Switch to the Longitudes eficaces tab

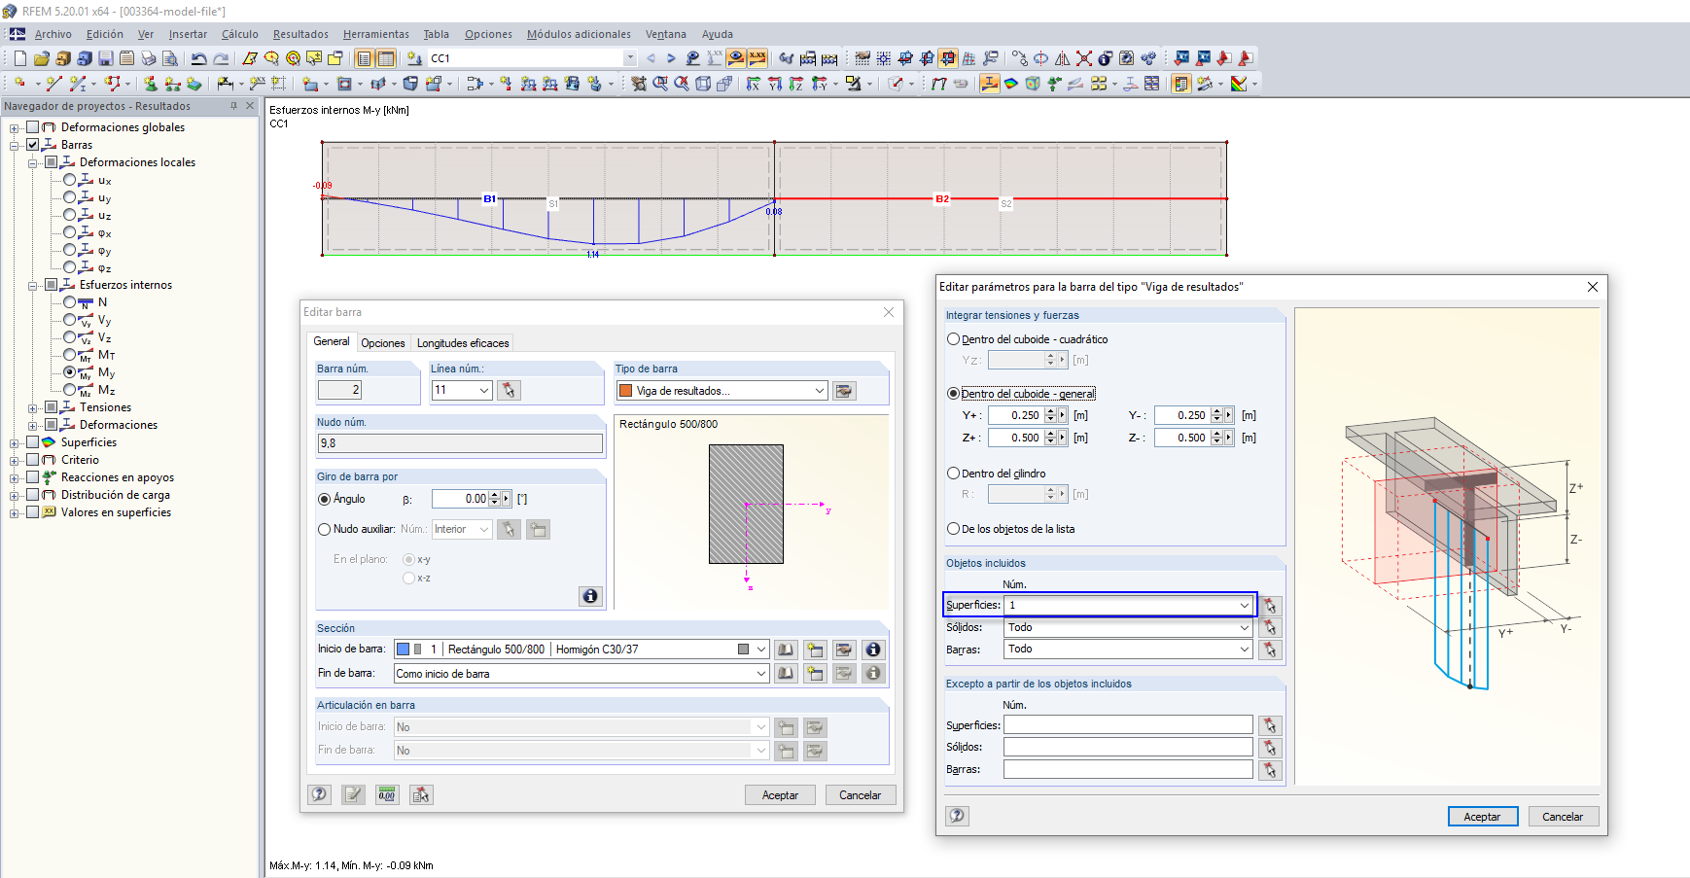click(463, 343)
